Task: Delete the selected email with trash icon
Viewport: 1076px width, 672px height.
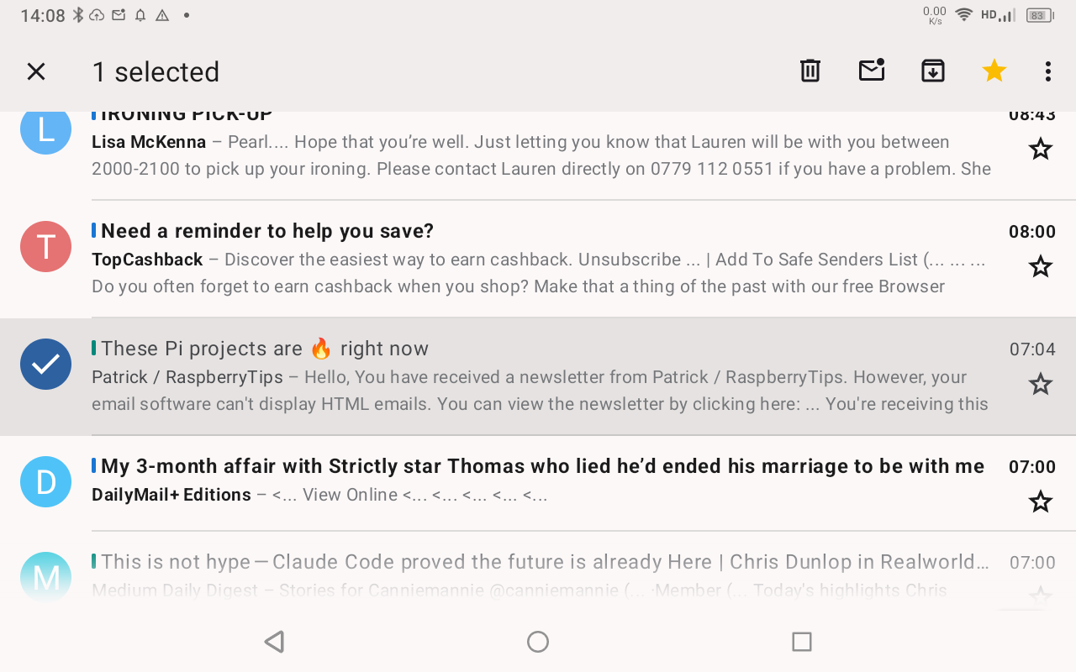Action: (810, 71)
